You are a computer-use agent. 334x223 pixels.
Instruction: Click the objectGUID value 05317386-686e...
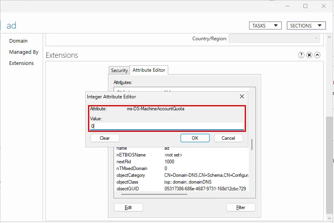205,189
